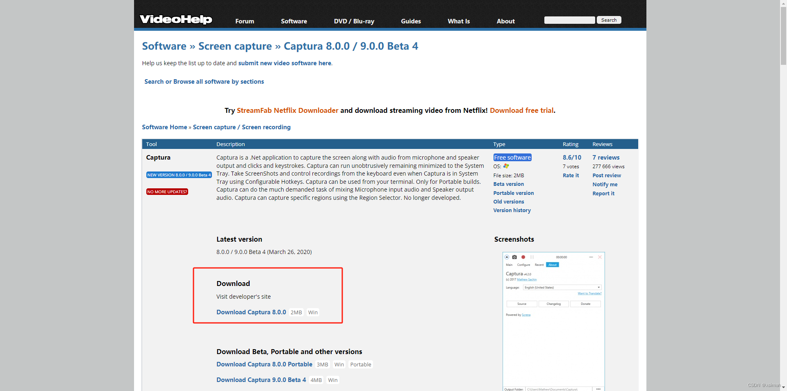Open the Guides menu
787x391 pixels.
click(x=411, y=21)
